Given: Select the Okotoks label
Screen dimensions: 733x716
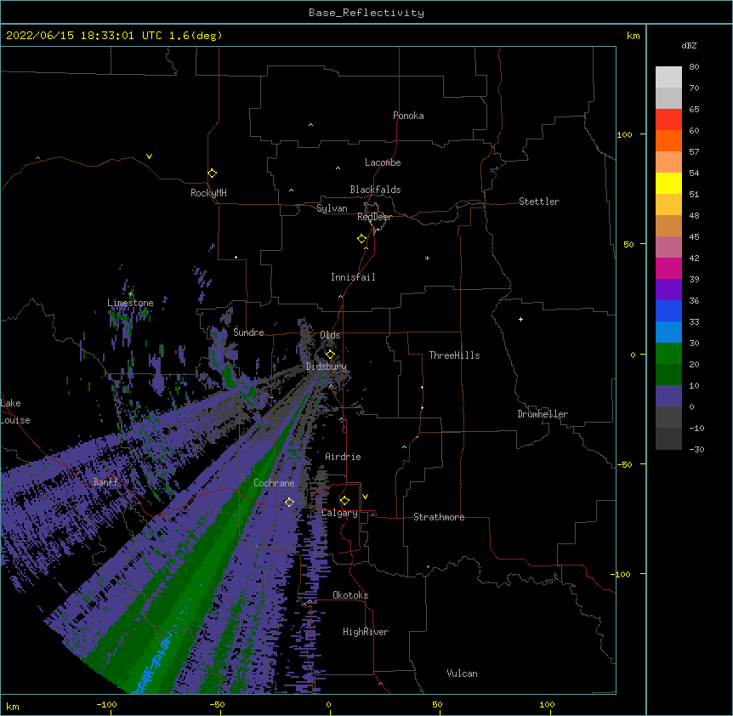Looking at the screenshot, I should click(x=350, y=595).
